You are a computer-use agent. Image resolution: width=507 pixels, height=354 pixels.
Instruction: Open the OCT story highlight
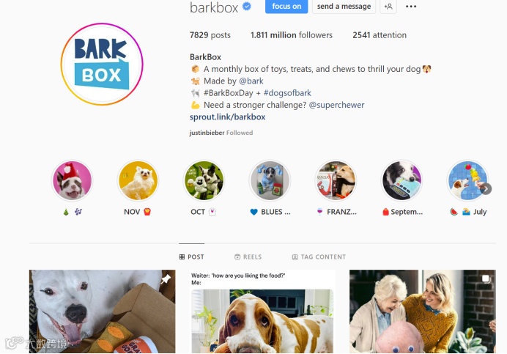pyautogui.click(x=204, y=180)
